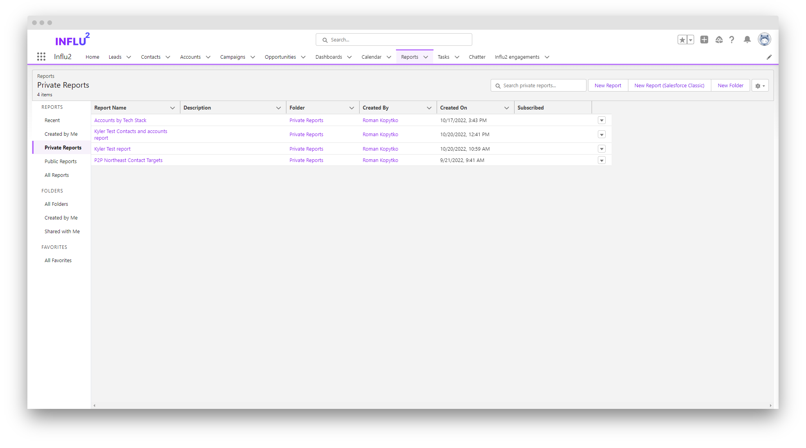Open the Global Actions plus icon
This screenshot has height=448, width=806.
click(704, 40)
